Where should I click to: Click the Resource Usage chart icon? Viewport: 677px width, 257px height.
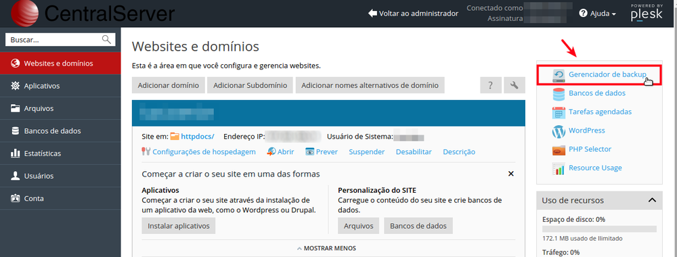click(559, 168)
